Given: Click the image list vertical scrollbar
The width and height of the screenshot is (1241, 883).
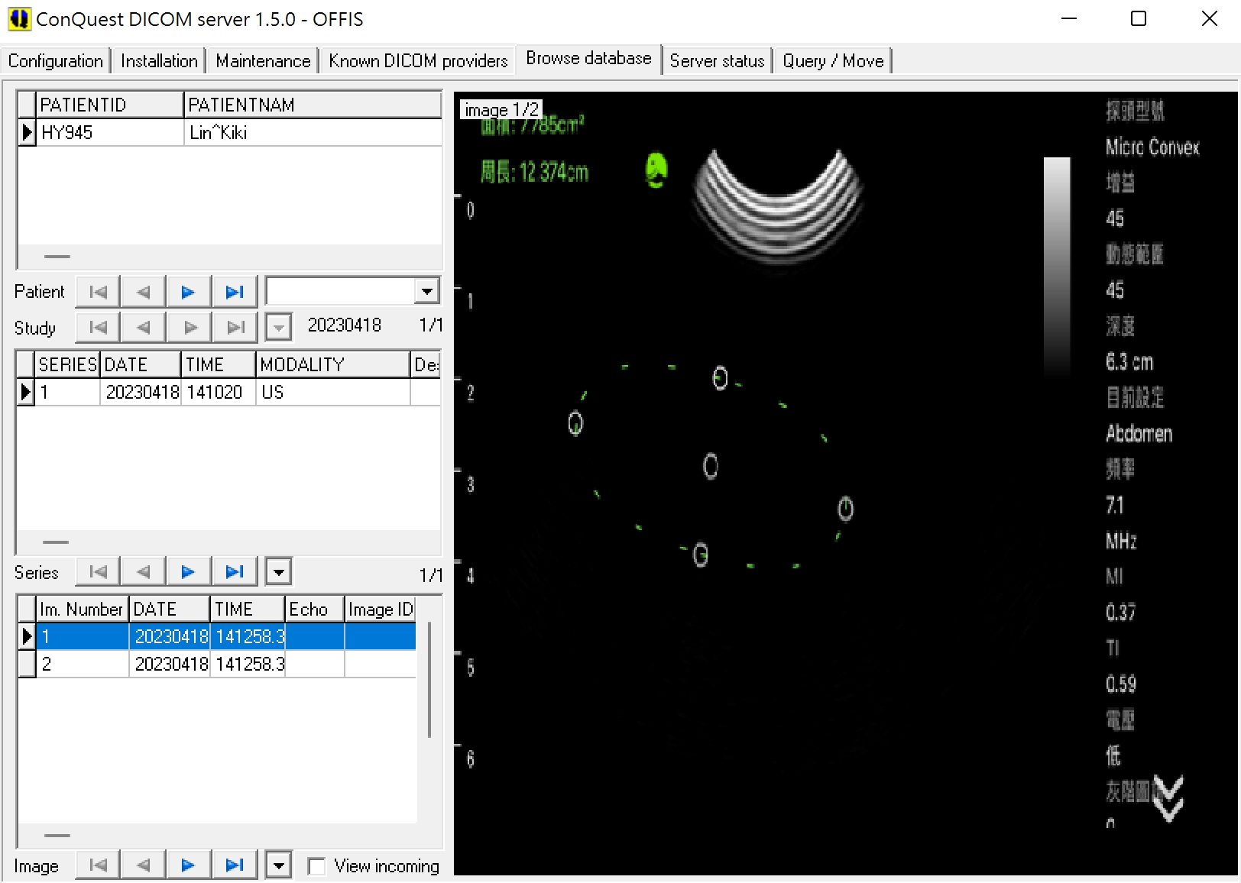Looking at the screenshot, I should click(429, 680).
